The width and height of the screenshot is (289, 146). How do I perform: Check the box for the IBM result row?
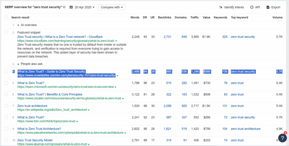6,117
